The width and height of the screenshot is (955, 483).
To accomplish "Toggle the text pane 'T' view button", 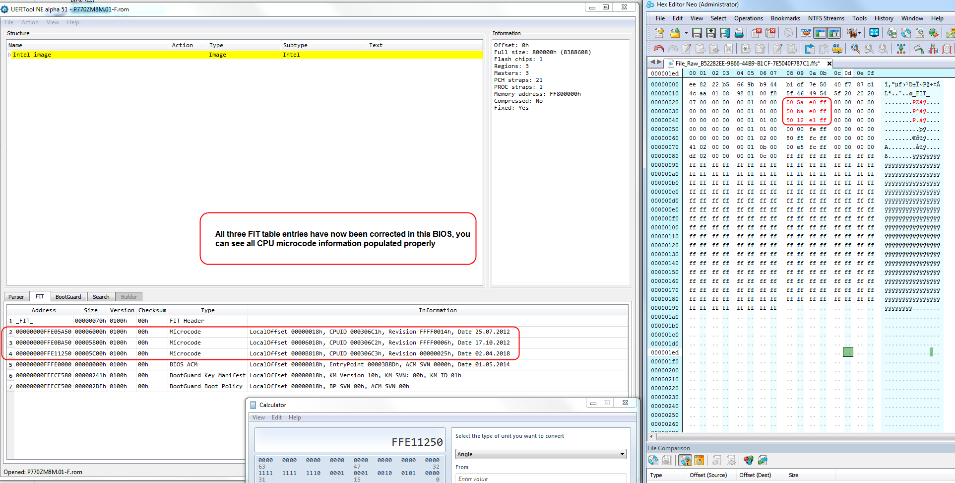I will 834,33.
